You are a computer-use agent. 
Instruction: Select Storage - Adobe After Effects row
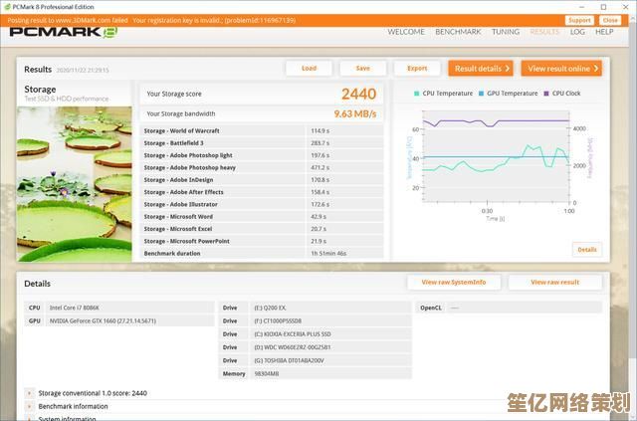pyautogui.click(x=262, y=192)
